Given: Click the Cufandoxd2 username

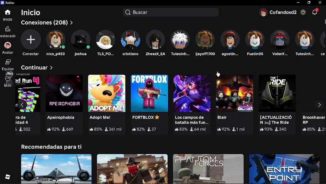Looking at the screenshot, I should click(x=283, y=12).
